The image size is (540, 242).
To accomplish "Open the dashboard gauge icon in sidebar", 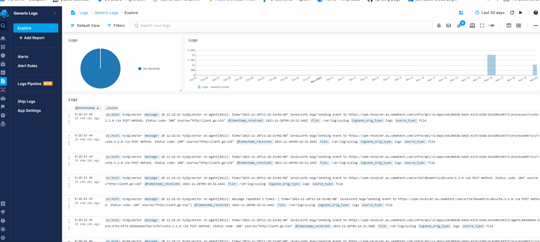I will pos(3,115).
